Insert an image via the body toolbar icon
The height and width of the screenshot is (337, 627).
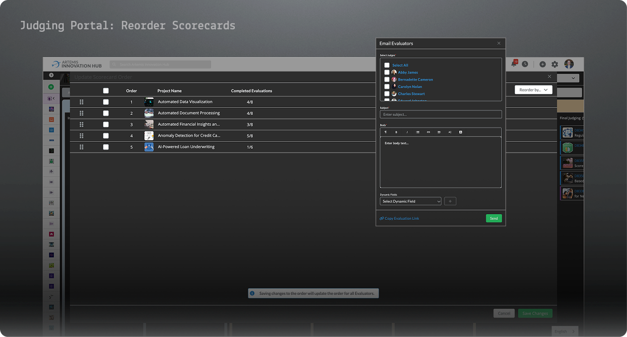coord(460,132)
